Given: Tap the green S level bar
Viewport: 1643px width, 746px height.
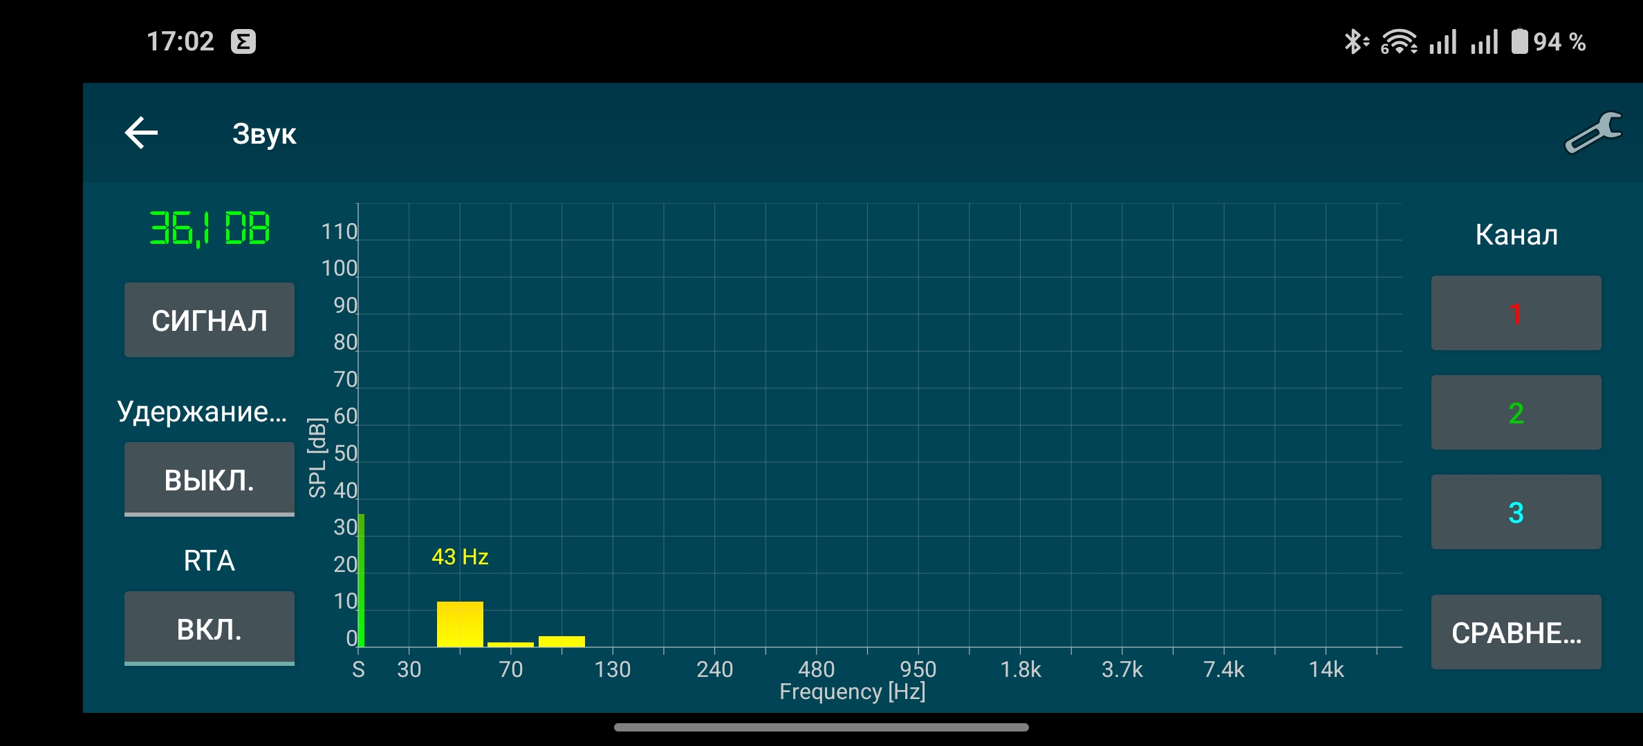Looking at the screenshot, I should pyautogui.click(x=361, y=580).
